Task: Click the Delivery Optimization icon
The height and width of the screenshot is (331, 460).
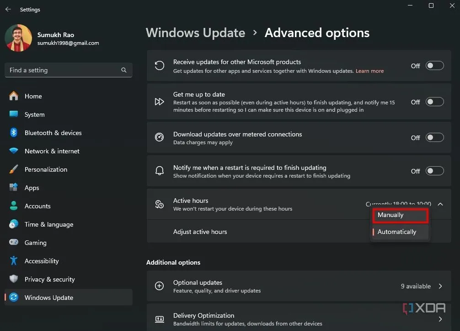Action: click(159, 319)
